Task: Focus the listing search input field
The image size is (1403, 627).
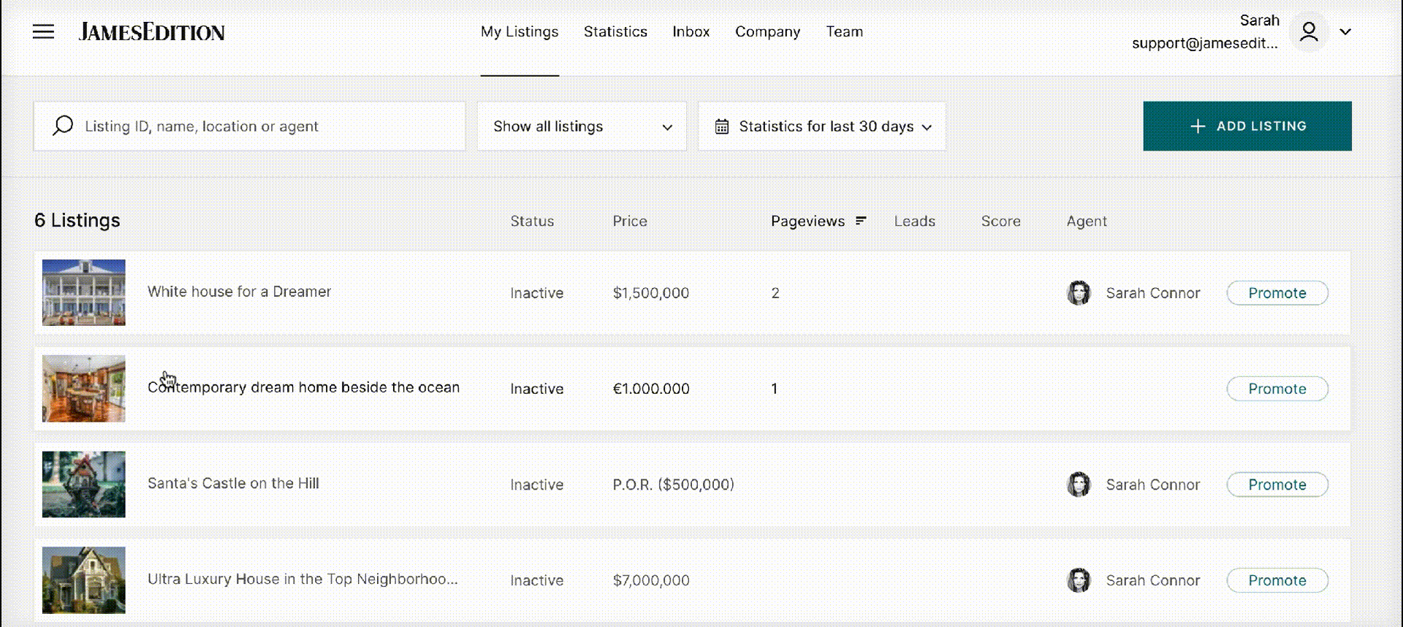Action: (249, 126)
